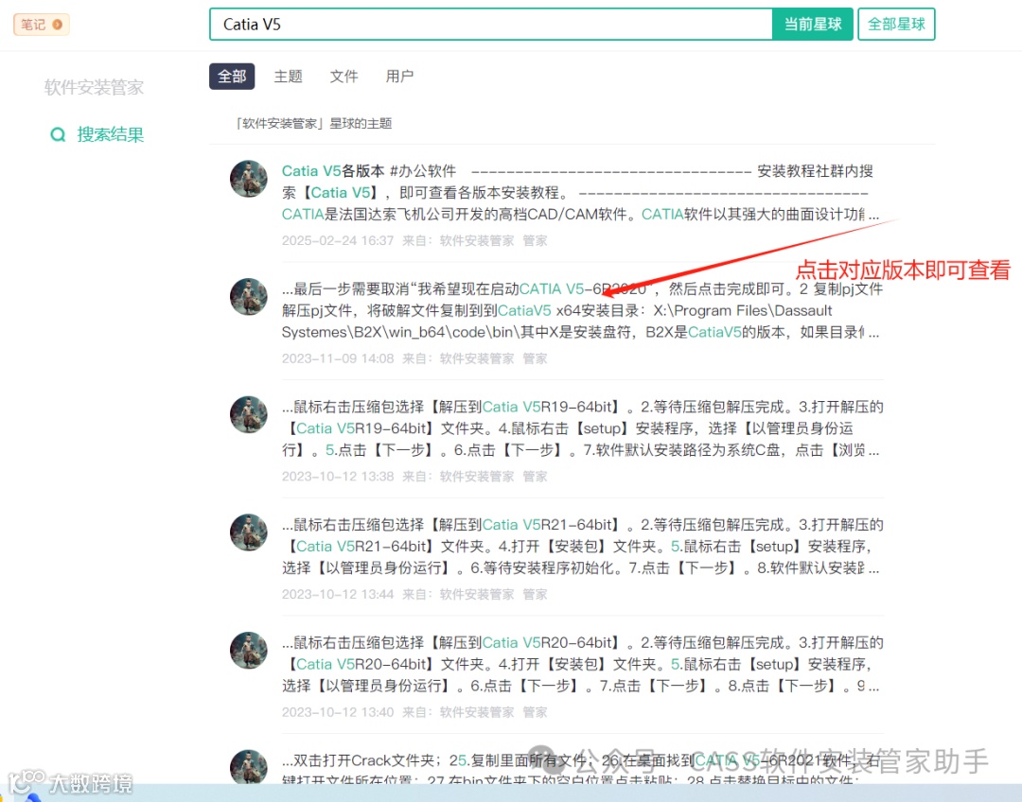Search within 当前星球
Image resolution: width=1022 pixels, height=802 pixels.
pyautogui.click(x=812, y=24)
